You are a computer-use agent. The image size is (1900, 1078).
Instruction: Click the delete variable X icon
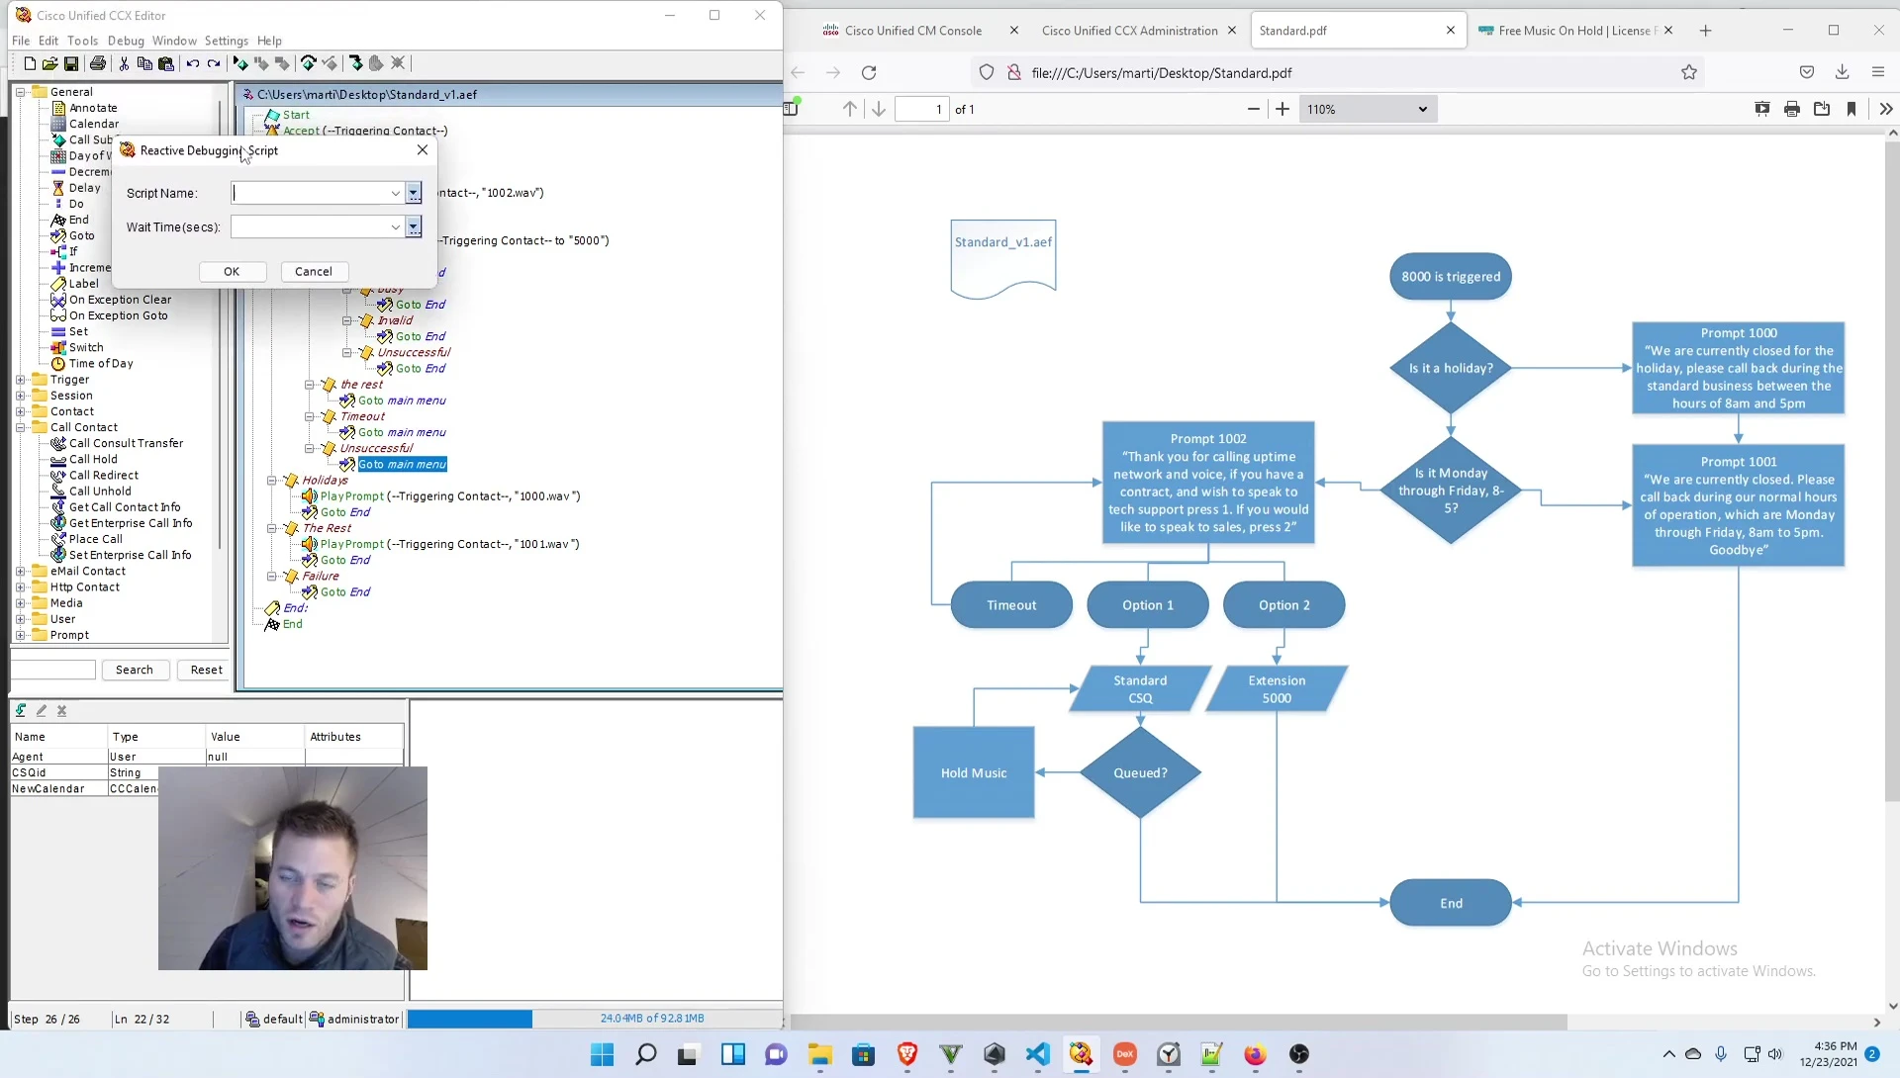click(61, 710)
